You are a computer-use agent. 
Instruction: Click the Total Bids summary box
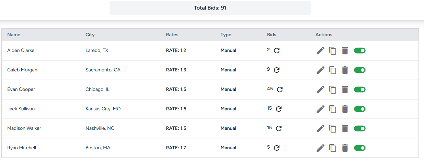pos(210,8)
